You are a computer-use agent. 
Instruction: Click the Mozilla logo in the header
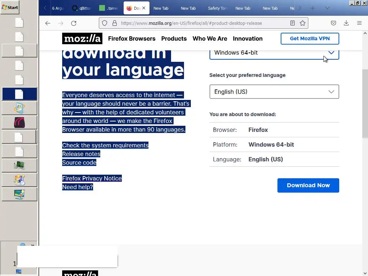click(82, 38)
